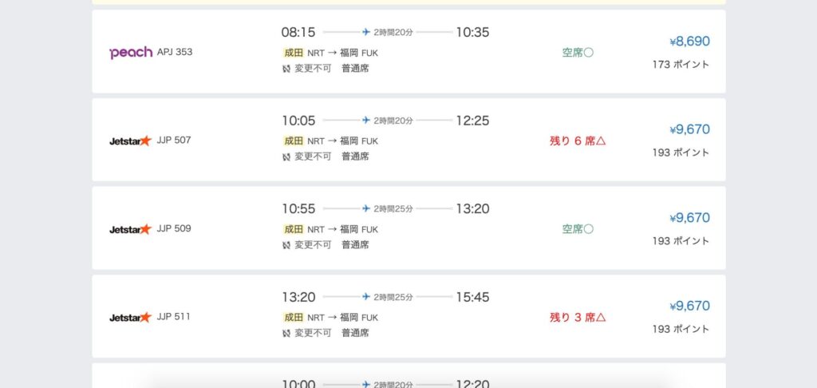Image resolution: width=817 pixels, height=388 pixels.
Task: Click the Jetstar logo for JJP 511
Action: click(130, 318)
